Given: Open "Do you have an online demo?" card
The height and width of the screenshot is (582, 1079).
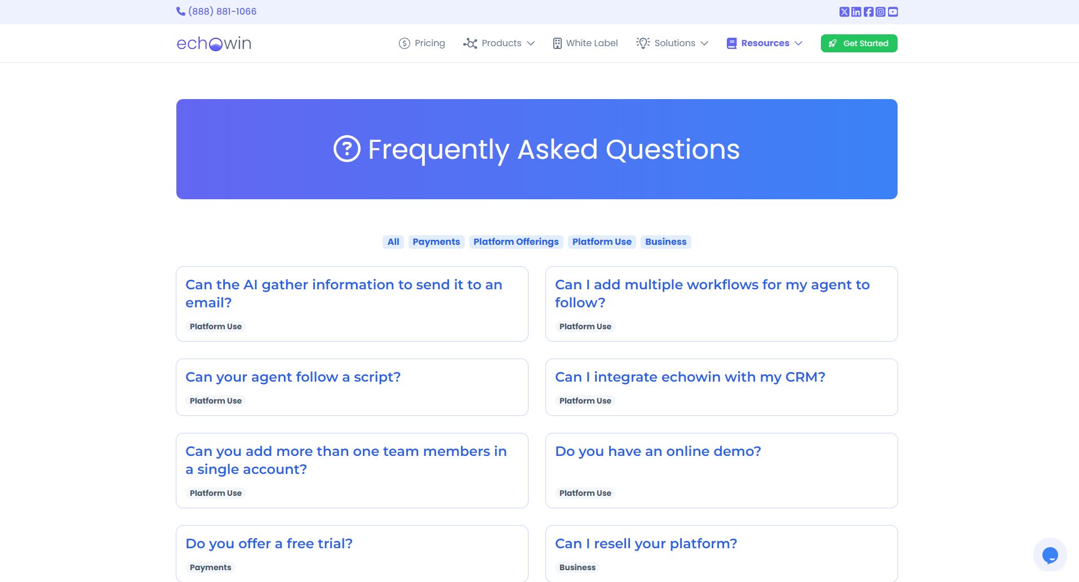Looking at the screenshot, I should pos(658,451).
